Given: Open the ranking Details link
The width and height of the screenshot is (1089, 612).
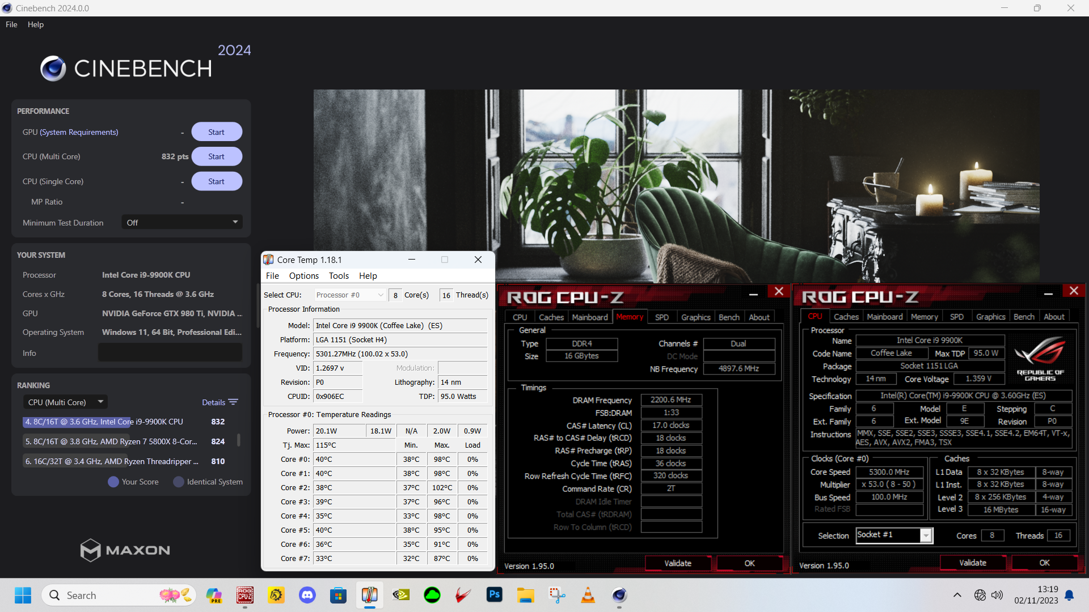Looking at the screenshot, I should click(214, 402).
